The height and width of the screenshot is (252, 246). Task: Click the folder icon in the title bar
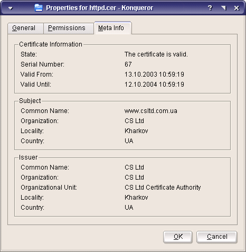[39, 8]
